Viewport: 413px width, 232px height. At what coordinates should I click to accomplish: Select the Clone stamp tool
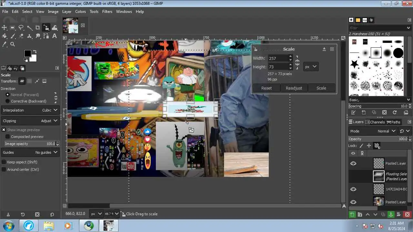[x=29, y=36]
